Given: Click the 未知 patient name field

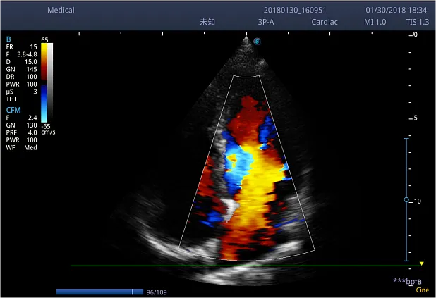Looking at the screenshot, I should point(207,22).
